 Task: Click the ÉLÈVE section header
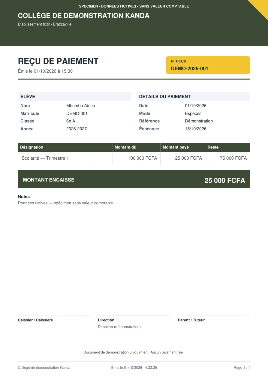coord(75,96)
